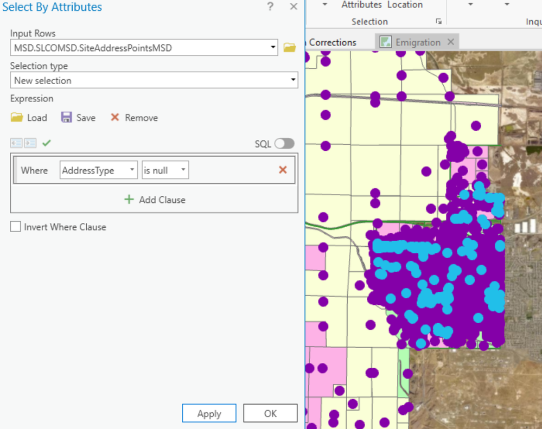Remove the expression with the red X
Viewport: 542px width, 429px height.
134,118
